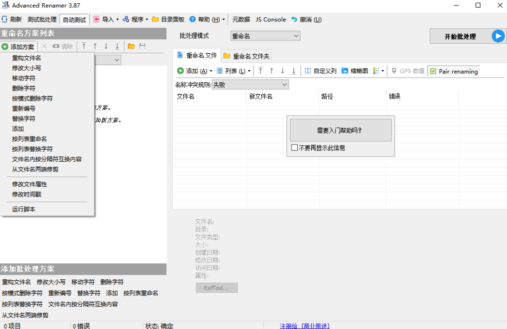Check the 不要再显示此信息 checkbox

294,148
